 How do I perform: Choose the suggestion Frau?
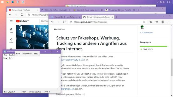tap(36, 54)
